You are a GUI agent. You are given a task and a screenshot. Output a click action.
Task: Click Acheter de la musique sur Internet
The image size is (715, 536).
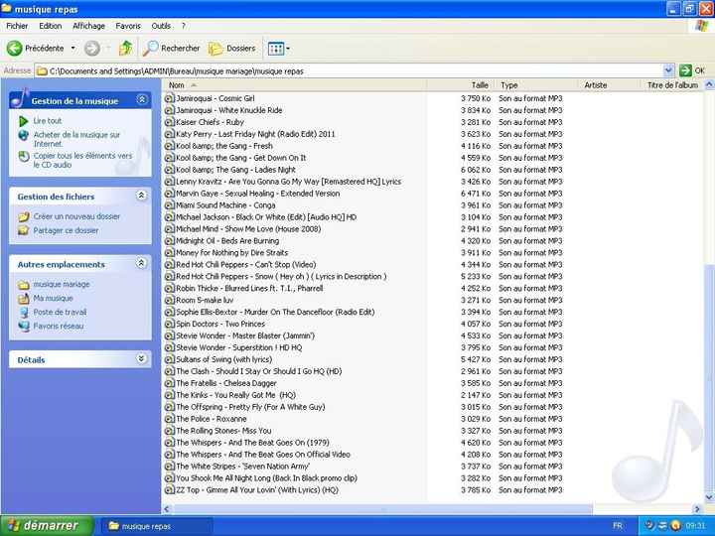pos(76,139)
